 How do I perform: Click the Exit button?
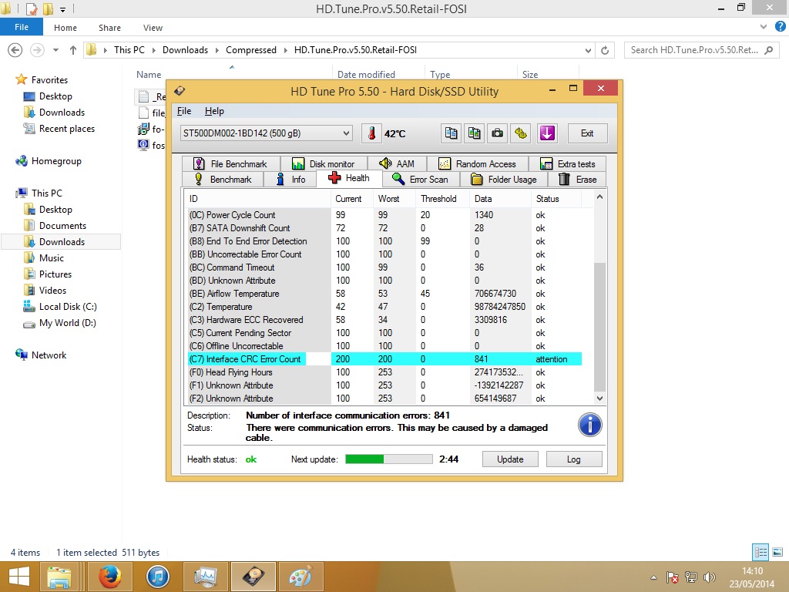tap(587, 133)
